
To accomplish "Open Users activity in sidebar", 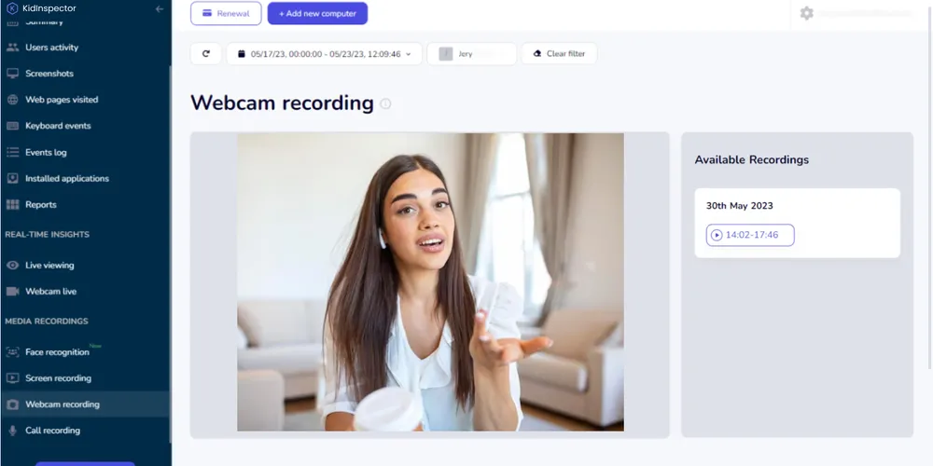I will coord(51,48).
